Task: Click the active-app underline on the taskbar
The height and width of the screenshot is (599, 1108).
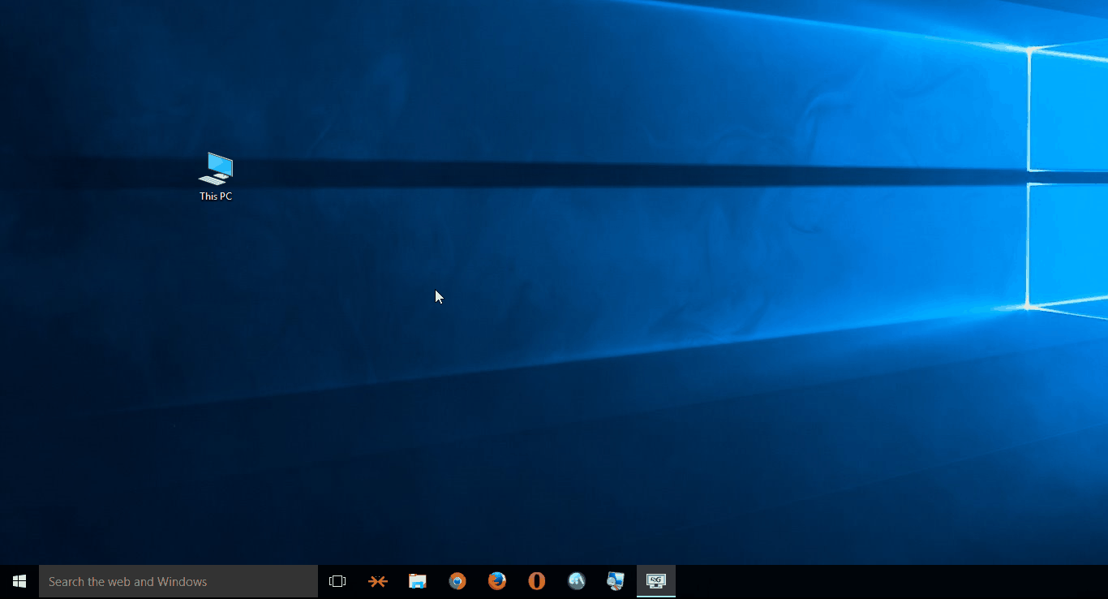Action: [x=656, y=596]
